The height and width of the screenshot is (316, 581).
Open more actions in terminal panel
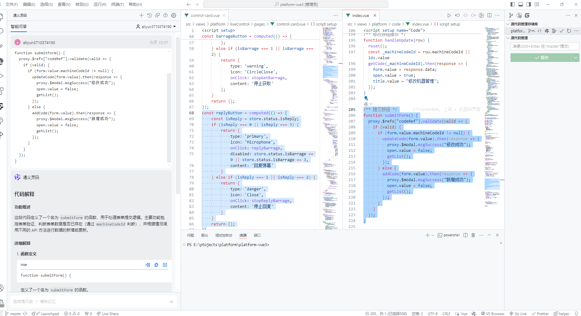coord(481,235)
